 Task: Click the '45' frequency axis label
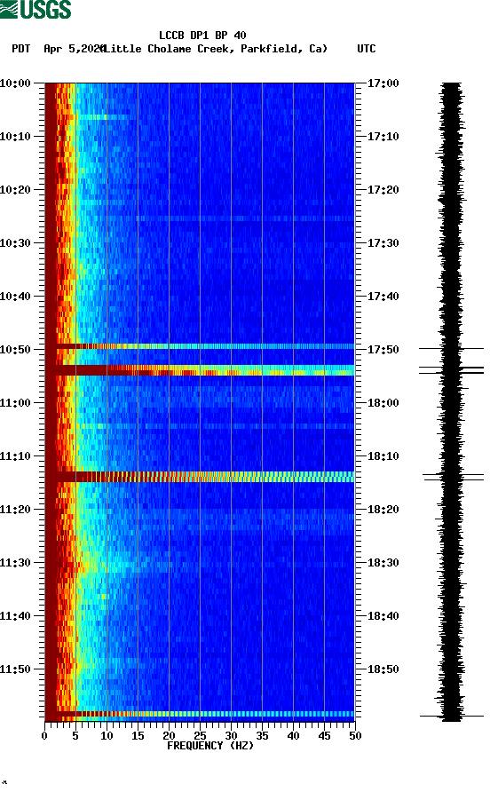[x=324, y=736]
